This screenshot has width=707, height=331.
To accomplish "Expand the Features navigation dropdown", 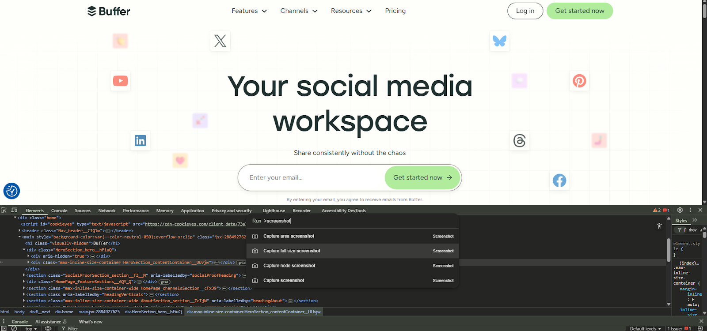I will pyautogui.click(x=249, y=11).
